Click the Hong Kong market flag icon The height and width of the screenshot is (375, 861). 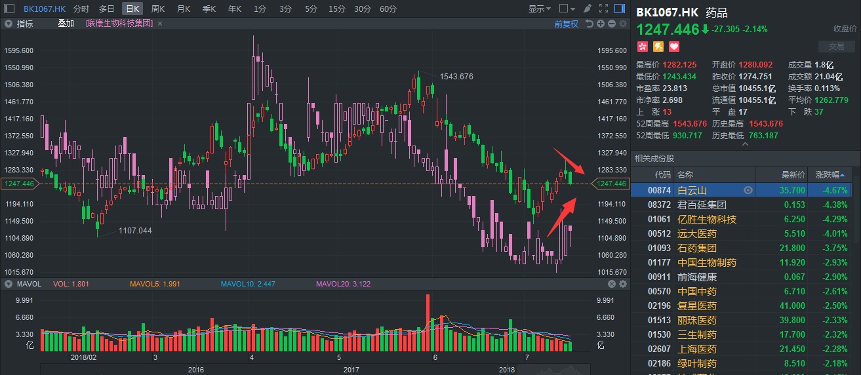[x=643, y=47]
